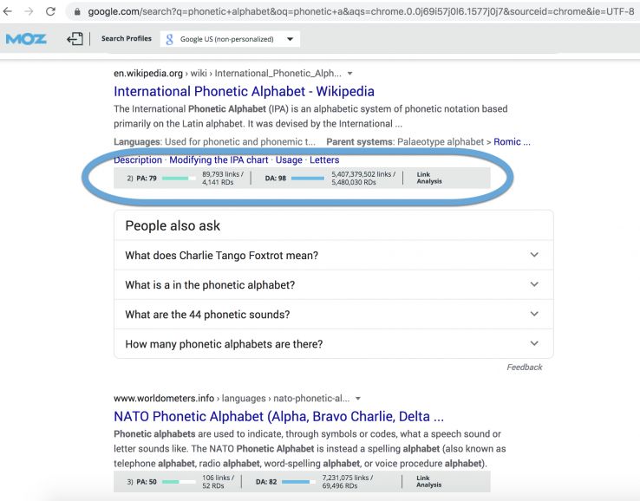Open NATO Phonetic Alphabet worldometers result
Screen dimensions: 640x501
[x=278, y=416]
